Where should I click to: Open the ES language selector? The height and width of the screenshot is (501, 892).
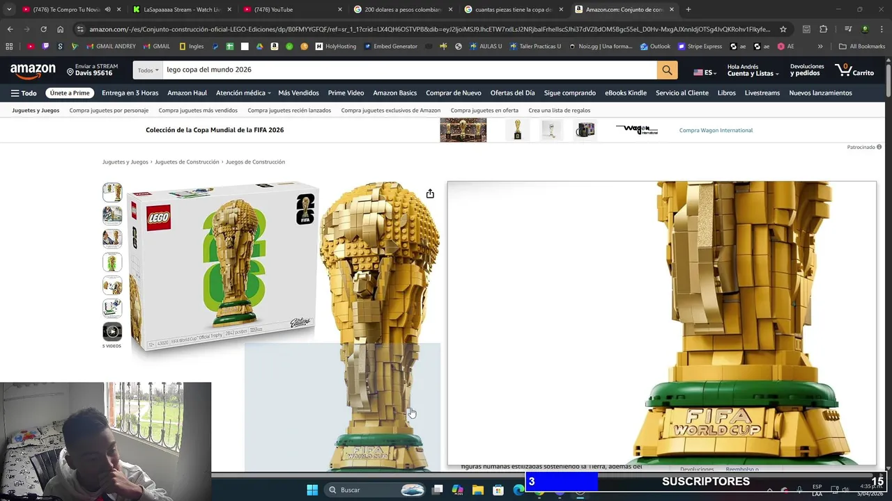click(x=705, y=72)
